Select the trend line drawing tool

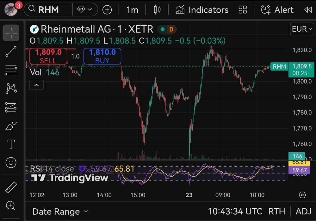pyautogui.click(x=11, y=51)
